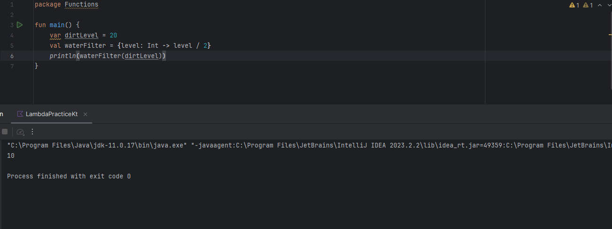This screenshot has height=229, width=612.
Task: Click line number 4 in the gutter
Action: (12, 35)
